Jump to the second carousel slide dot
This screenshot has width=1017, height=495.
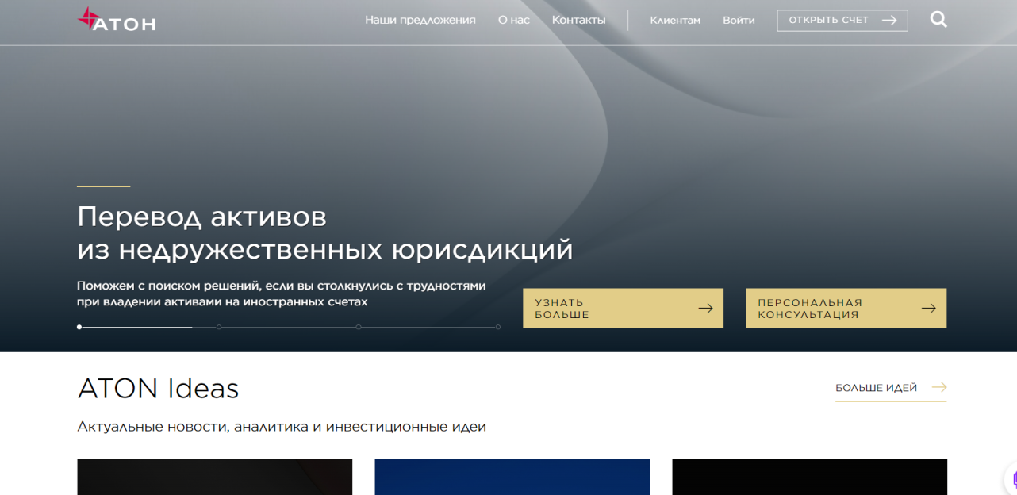(219, 327)
